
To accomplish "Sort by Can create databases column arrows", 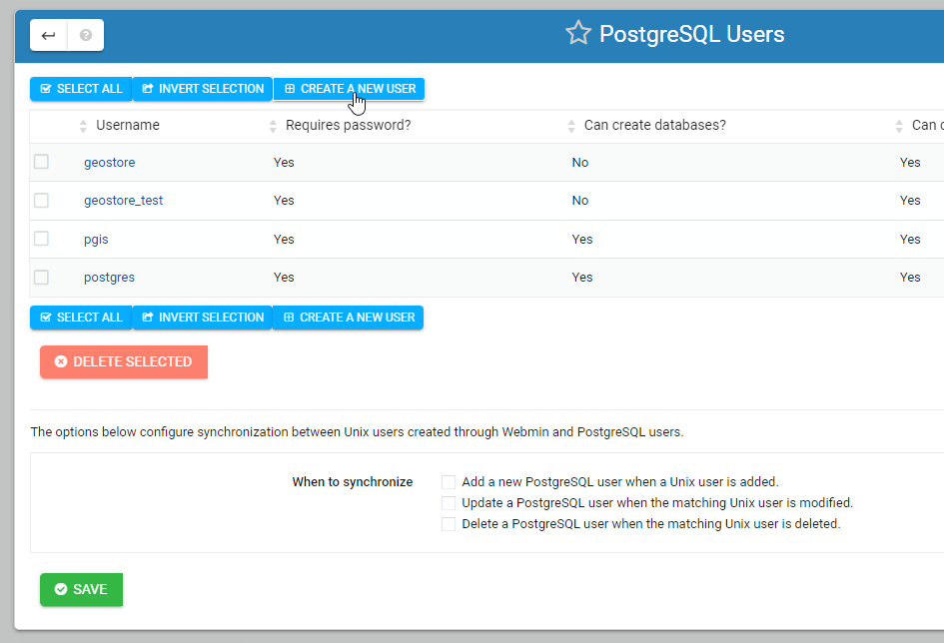I will click(x=572, y=126).
